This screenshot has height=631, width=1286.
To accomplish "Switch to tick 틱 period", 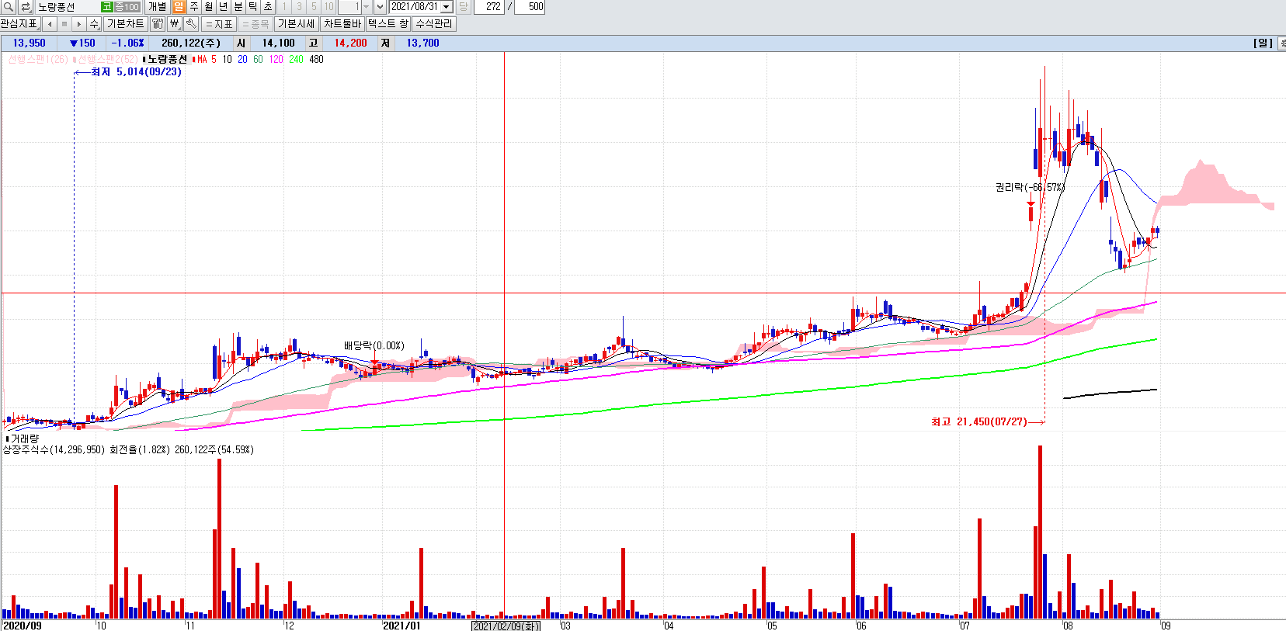I will coord(253,7).
